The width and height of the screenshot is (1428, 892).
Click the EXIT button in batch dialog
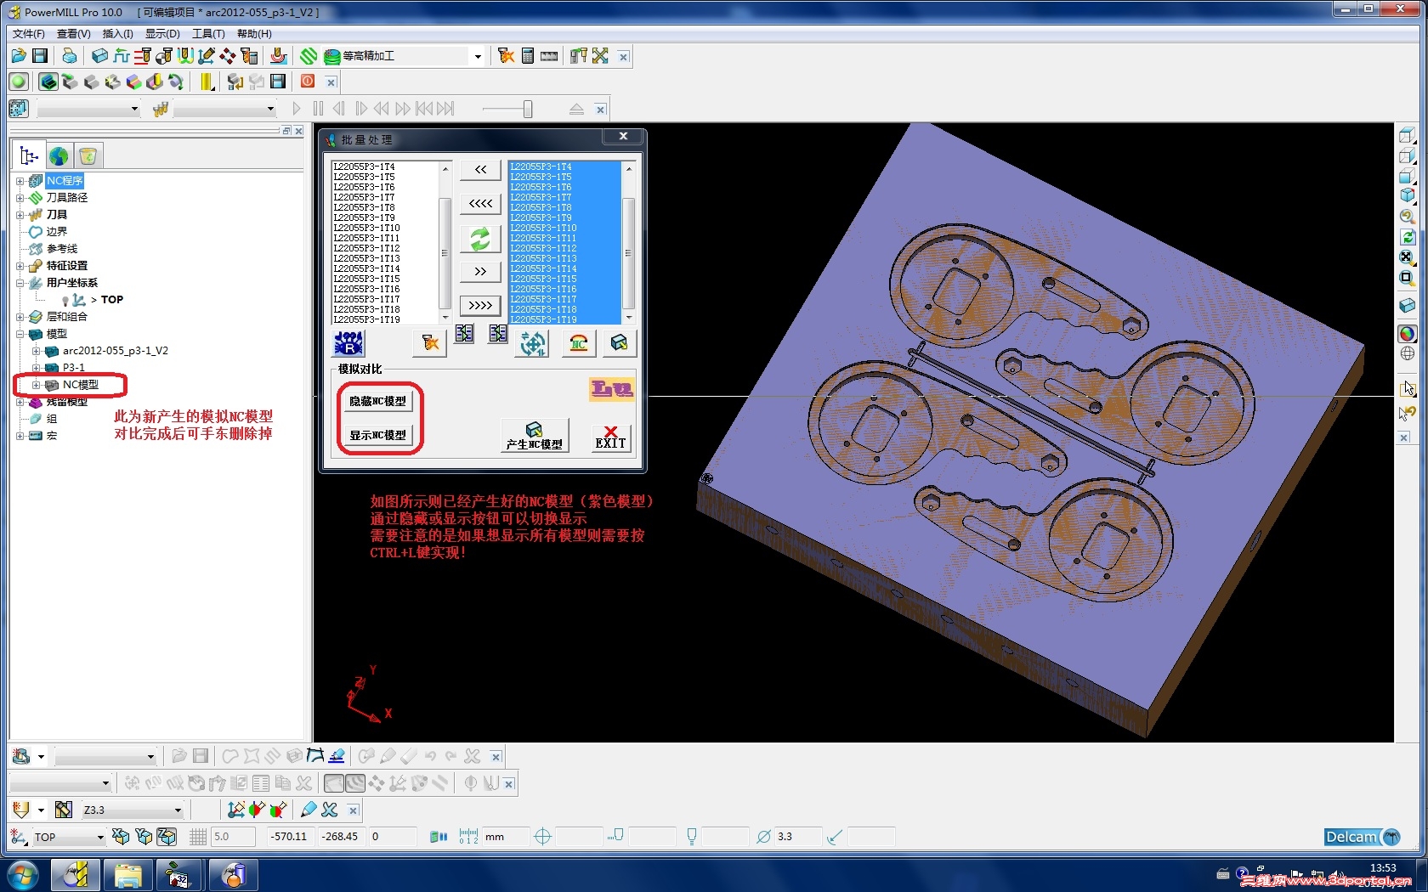coord(610,437)
